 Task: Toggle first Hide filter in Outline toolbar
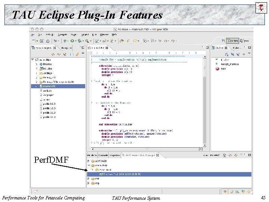point(232,55)
